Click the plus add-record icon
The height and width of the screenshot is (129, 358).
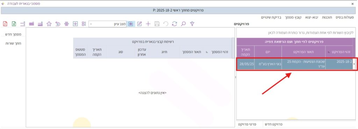[x=148, y=24]
